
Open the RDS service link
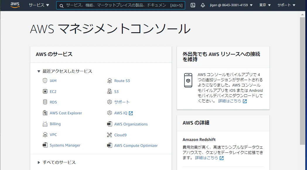point(53,102)
